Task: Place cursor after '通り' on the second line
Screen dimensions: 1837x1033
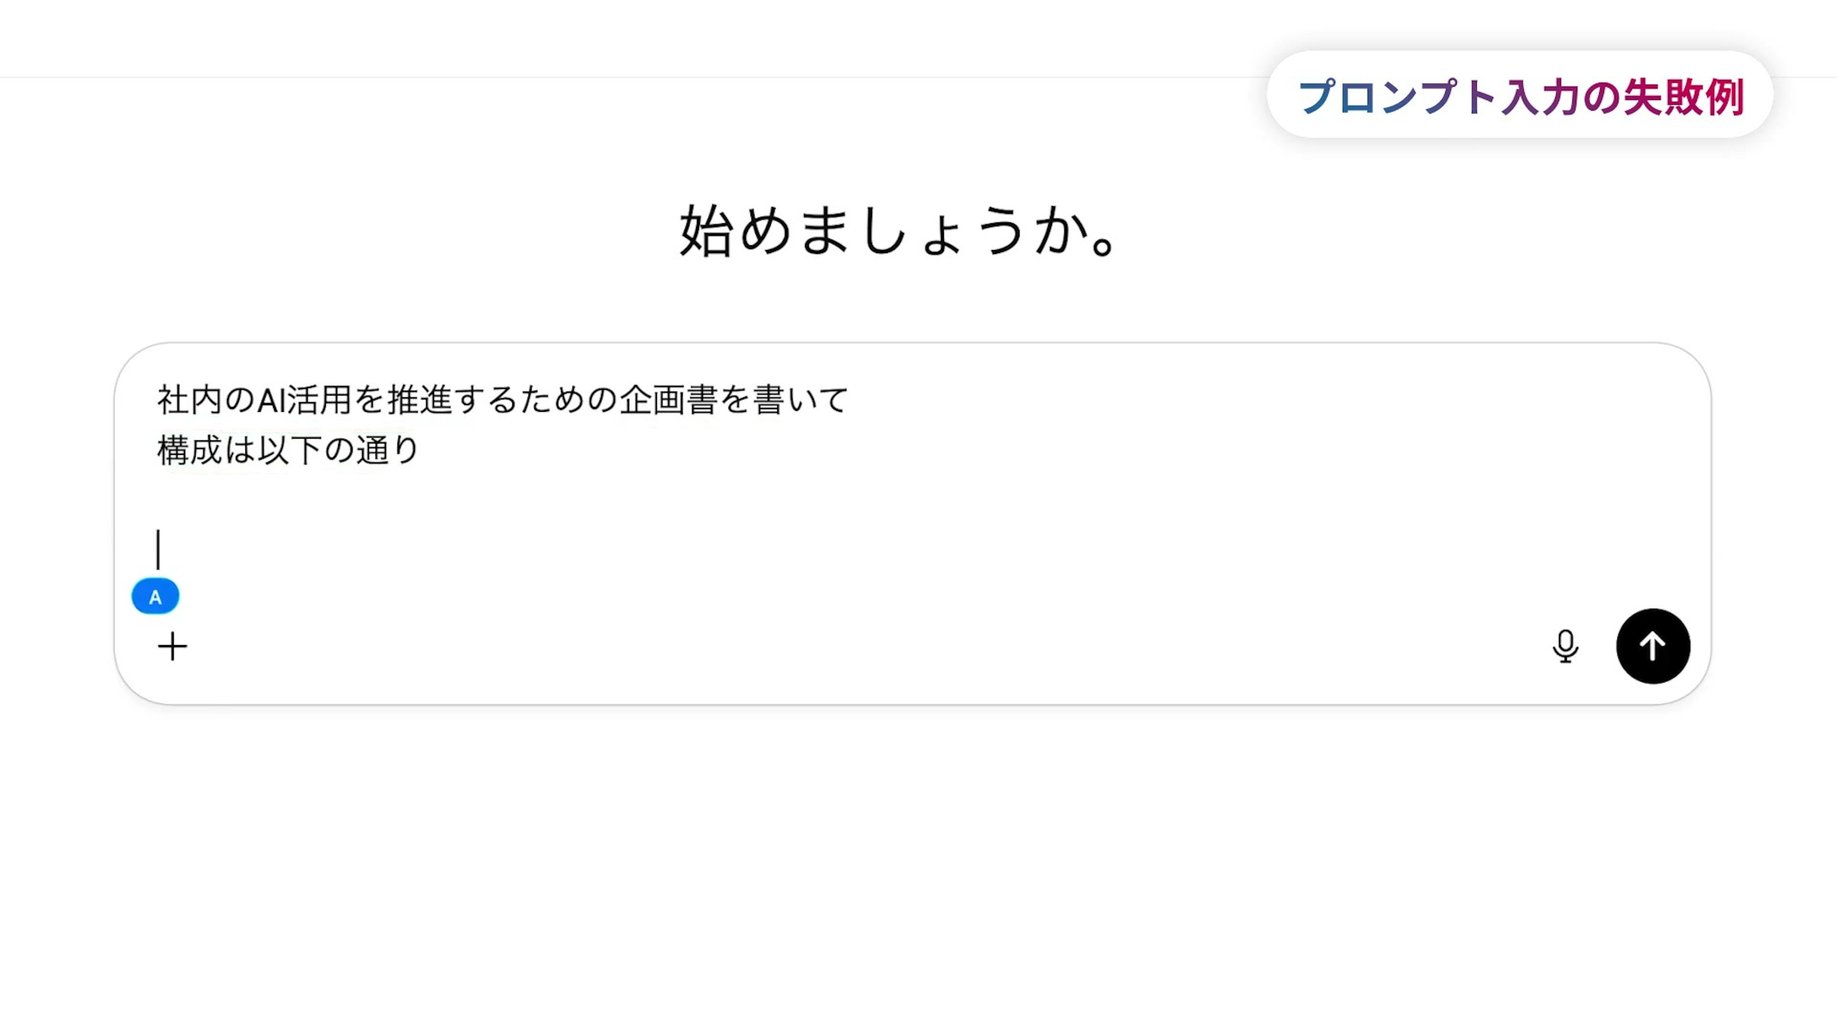Action: (x=422, y=450)
